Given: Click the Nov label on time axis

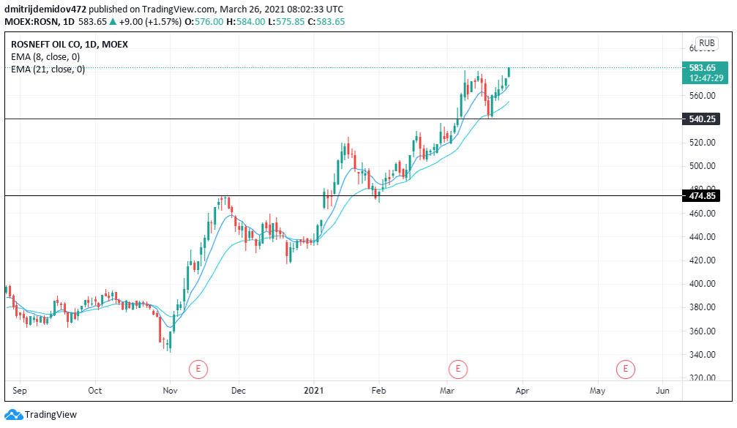Looking at the screenshot, I should pos(170,391).
